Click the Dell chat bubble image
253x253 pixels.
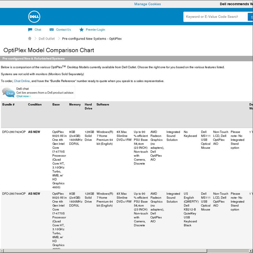pyautogui.click(x=8, y=92)
